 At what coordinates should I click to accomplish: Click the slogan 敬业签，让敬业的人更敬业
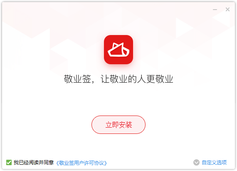[118, 79]
